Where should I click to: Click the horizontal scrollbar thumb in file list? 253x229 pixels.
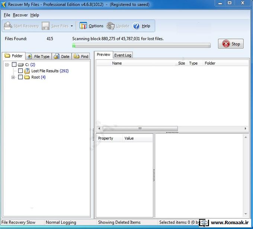click(140, 129)
